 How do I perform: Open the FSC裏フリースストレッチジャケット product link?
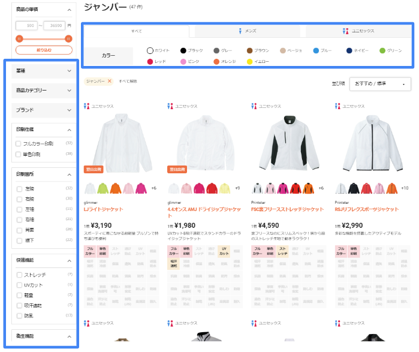[x=287, y=209]
